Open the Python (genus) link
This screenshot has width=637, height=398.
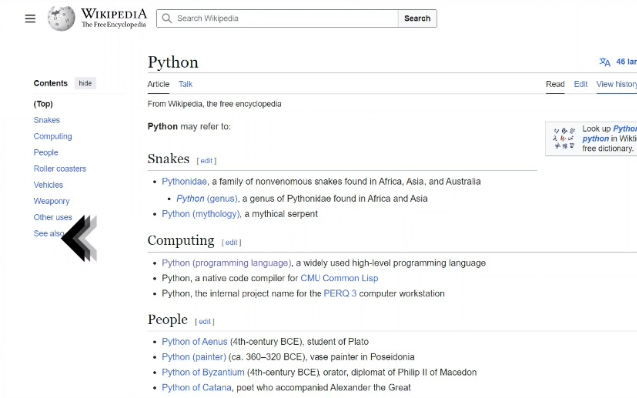click(x=207, y=199)
